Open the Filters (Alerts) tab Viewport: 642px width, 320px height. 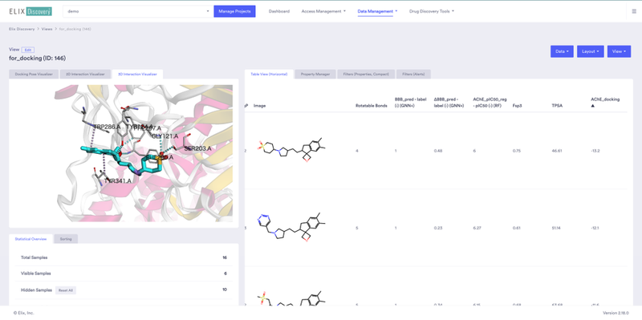tap(413, 75)
